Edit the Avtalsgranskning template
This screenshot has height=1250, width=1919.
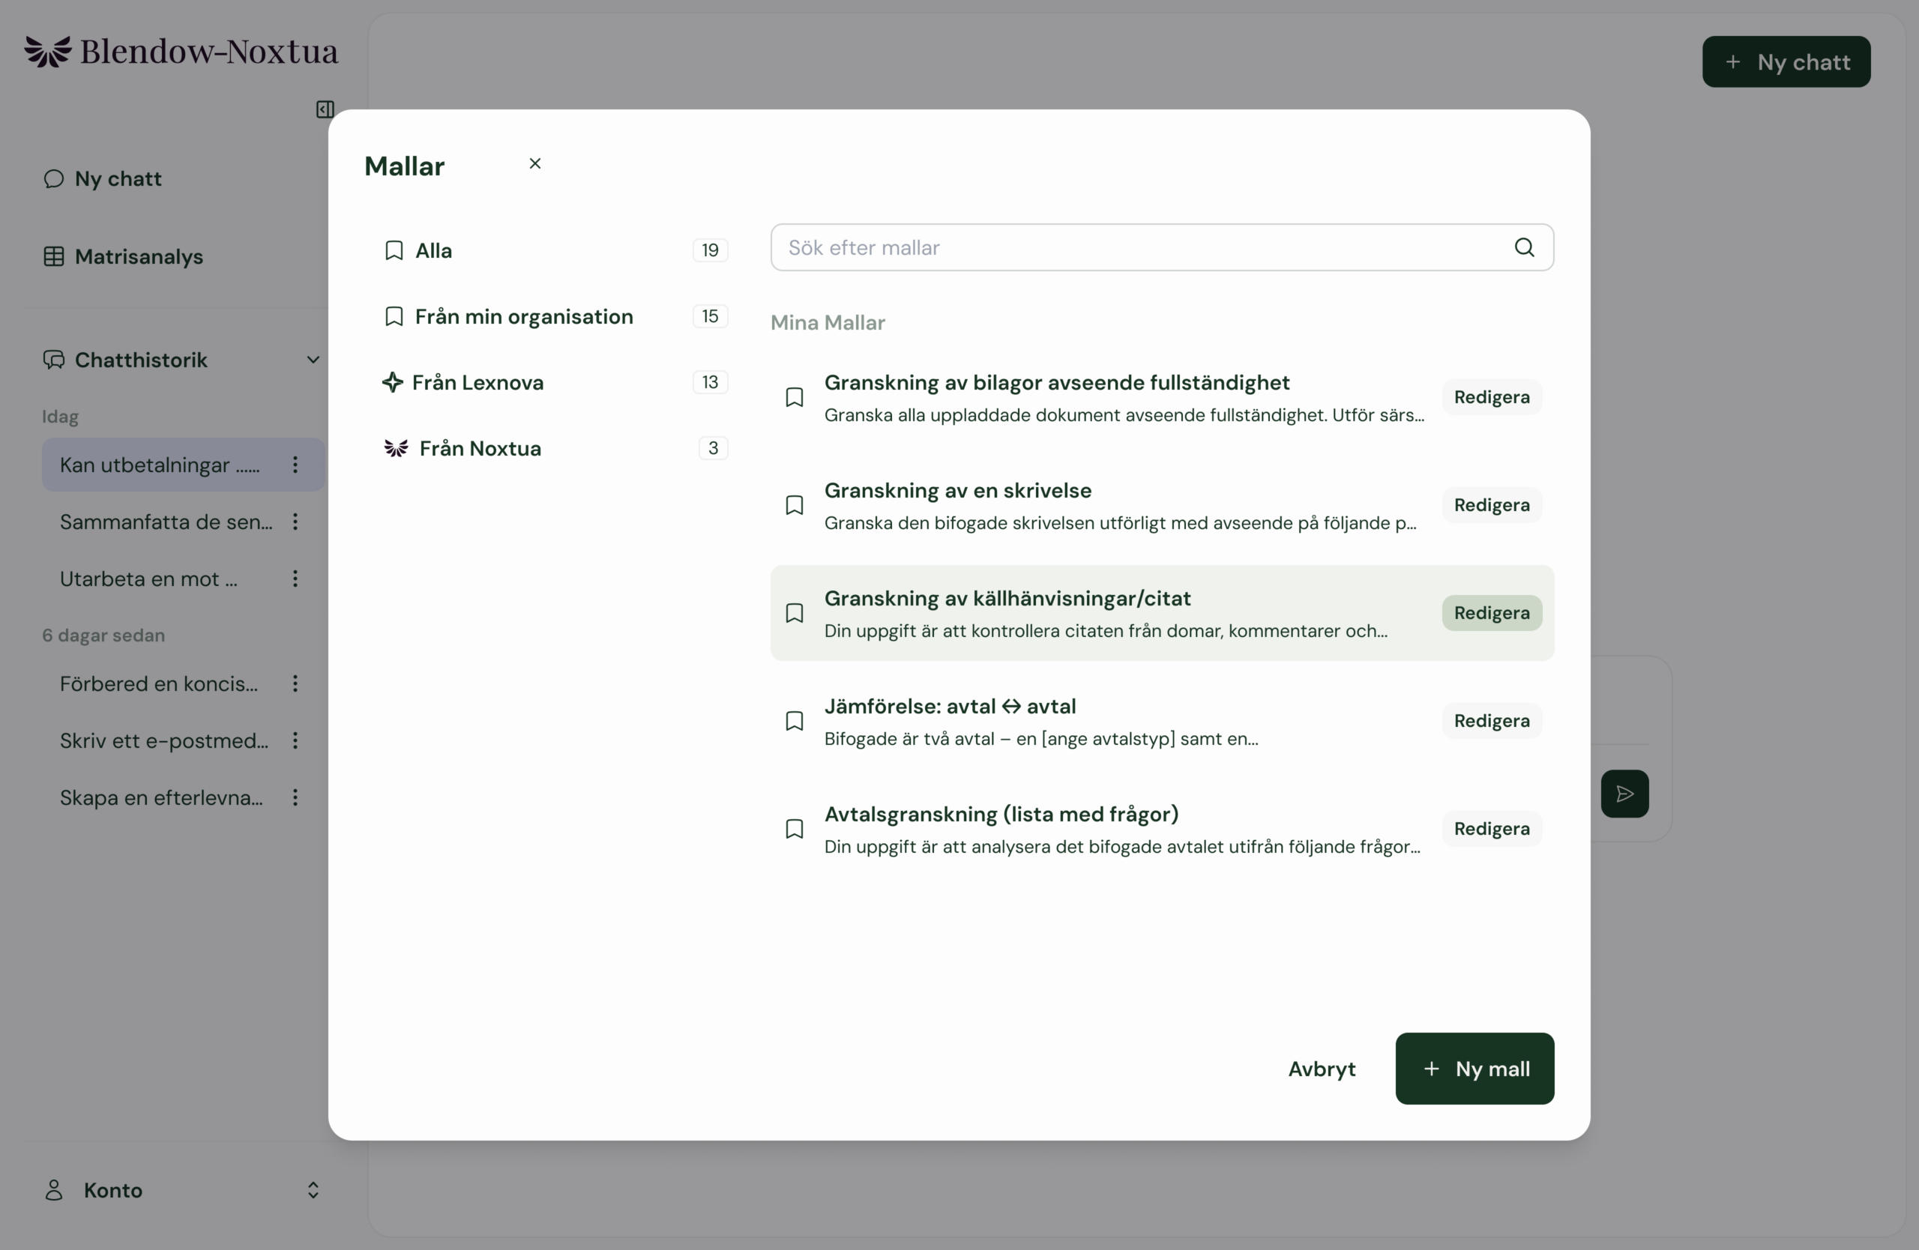tap(1492, 830)
